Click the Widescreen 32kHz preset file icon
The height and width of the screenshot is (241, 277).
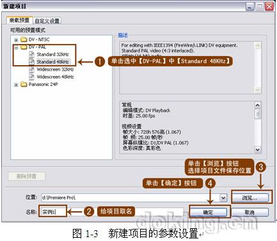pos(32,69)
